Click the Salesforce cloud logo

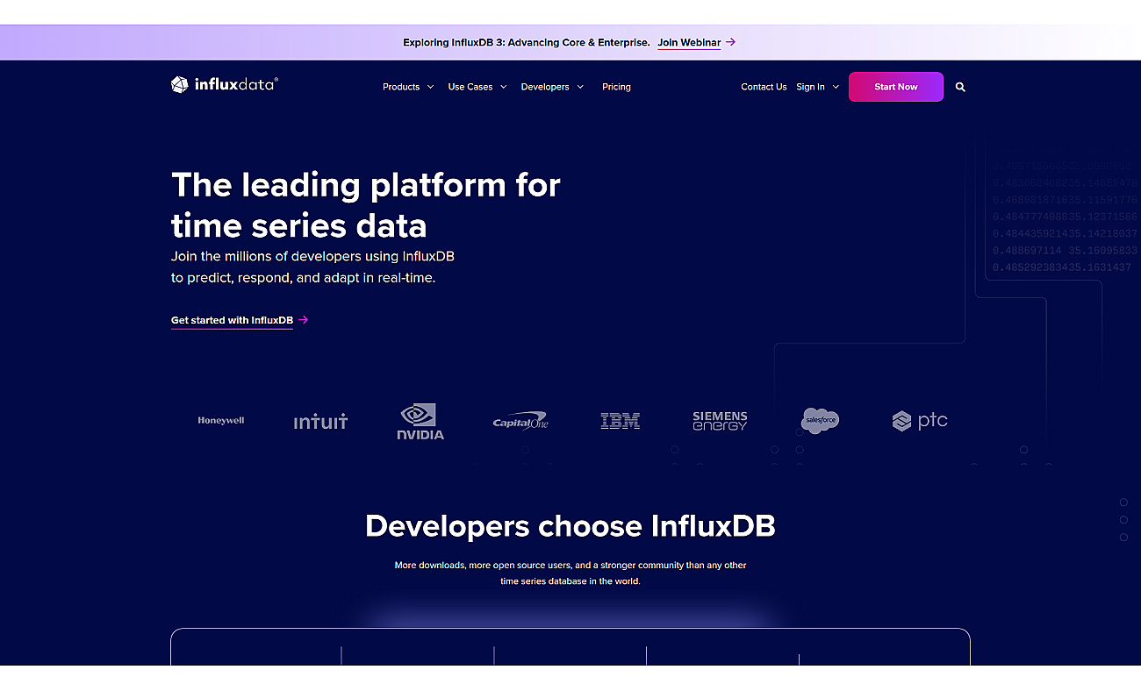[x=820, y=421]
